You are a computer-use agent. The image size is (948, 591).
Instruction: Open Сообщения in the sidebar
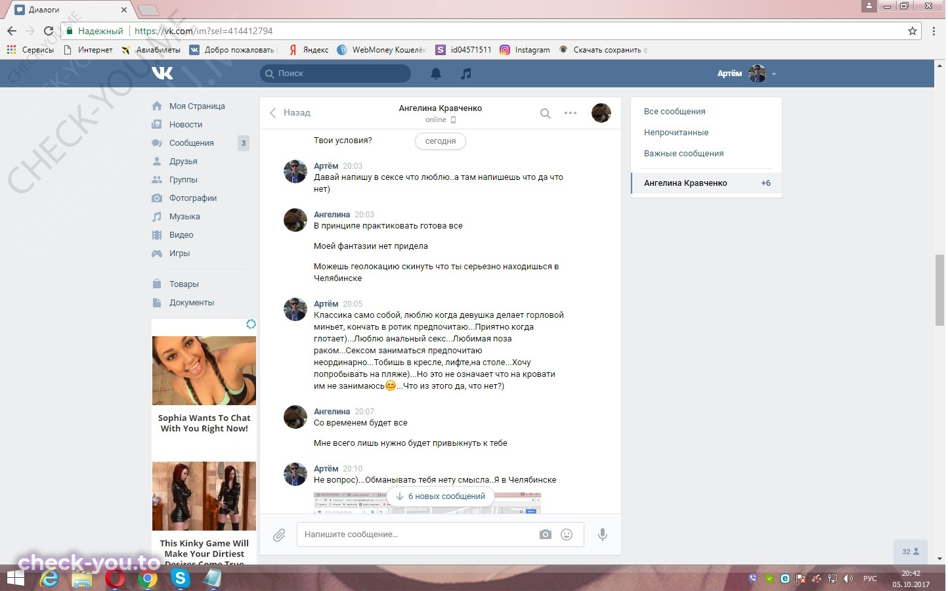(192, 143)
